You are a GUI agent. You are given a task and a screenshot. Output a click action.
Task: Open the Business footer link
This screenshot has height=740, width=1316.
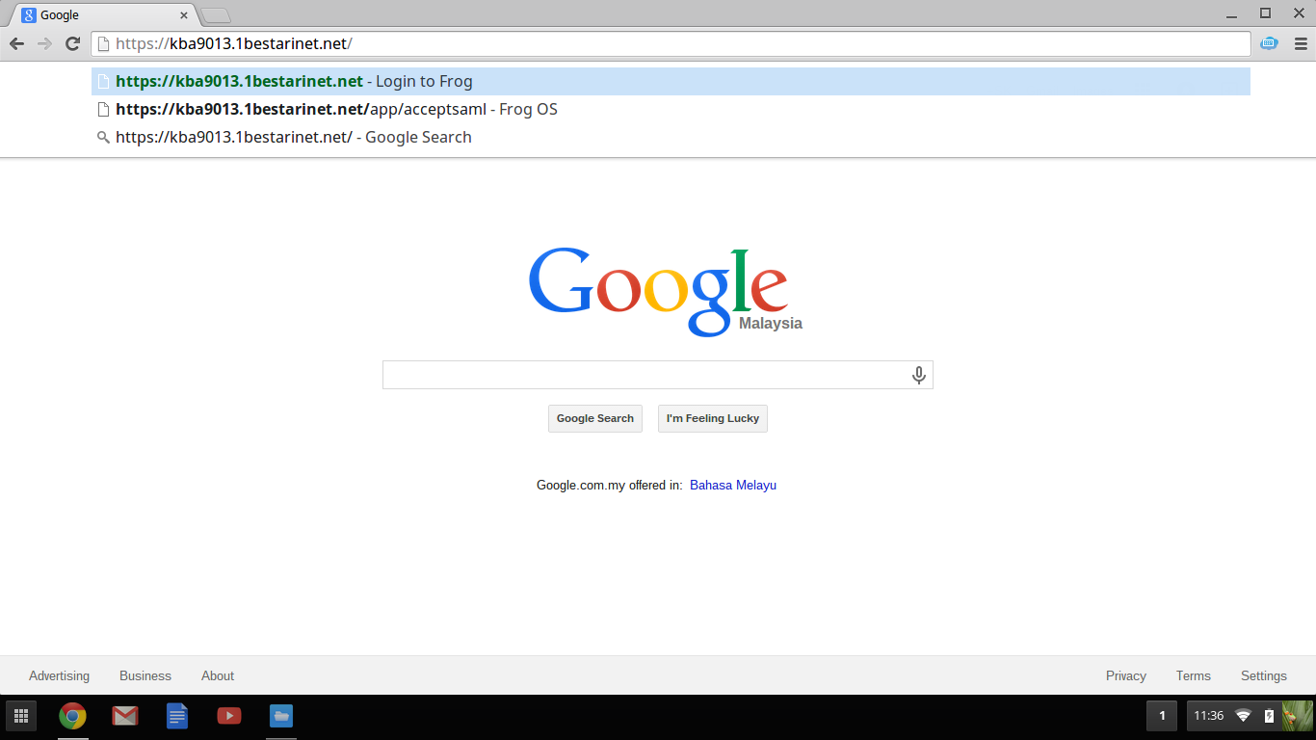point(145,675)
